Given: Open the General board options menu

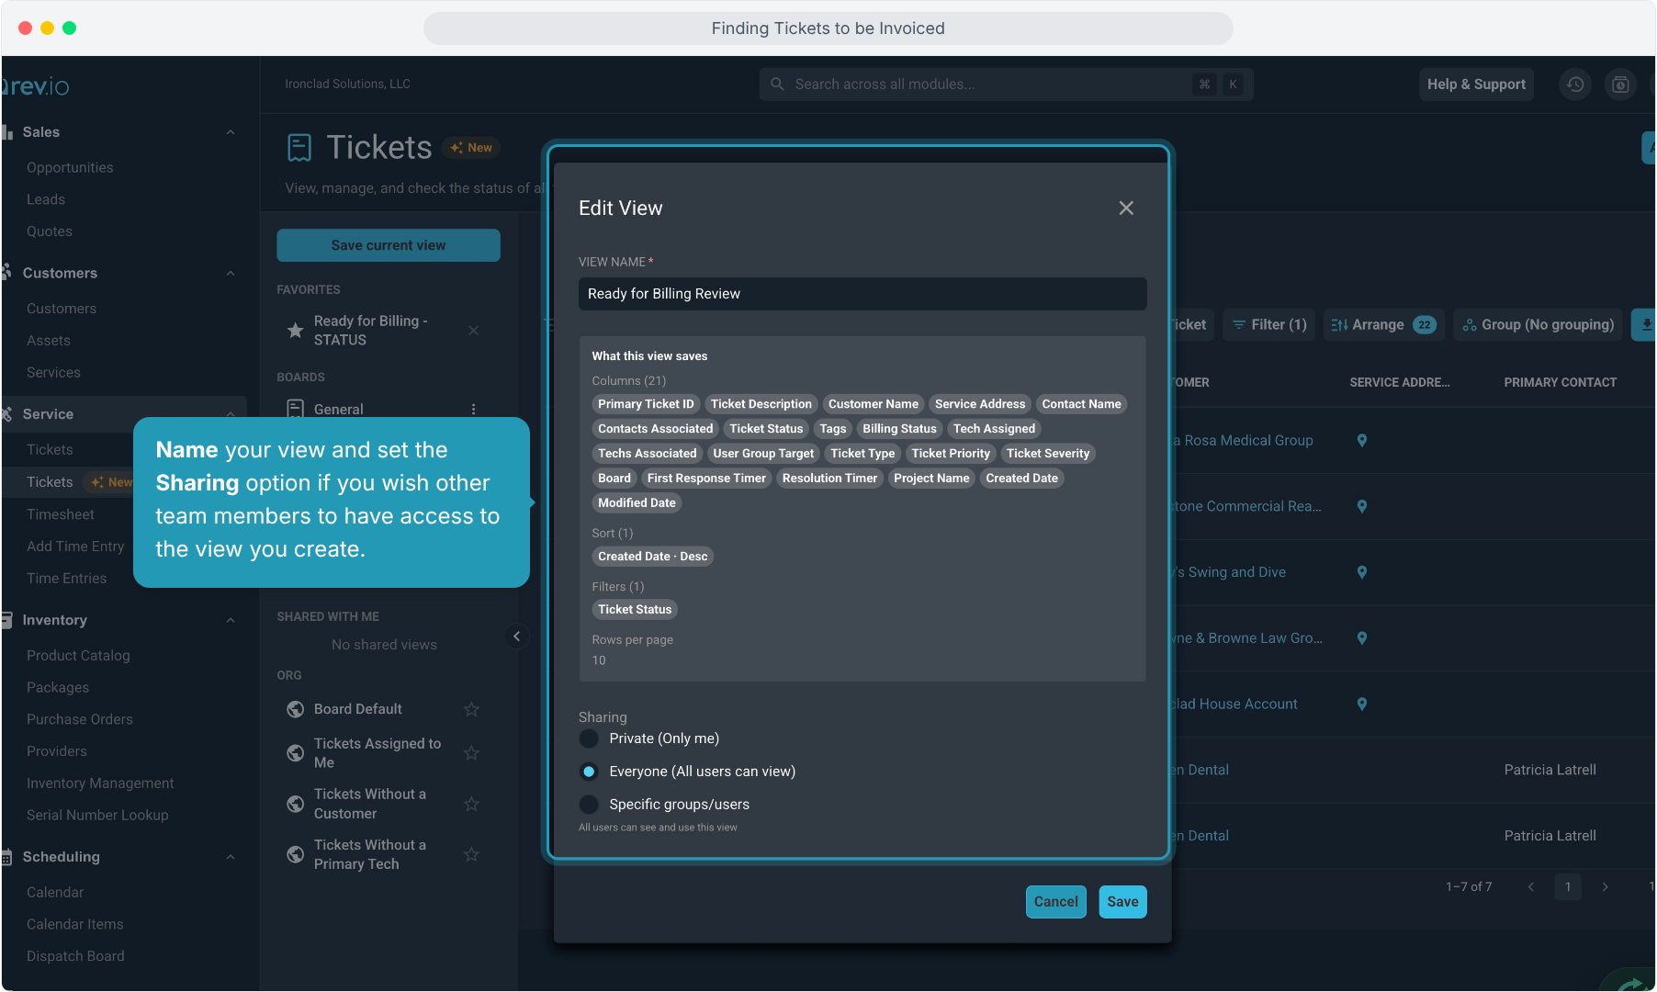Looking at the screenshot, I should [x=474, y=410].
